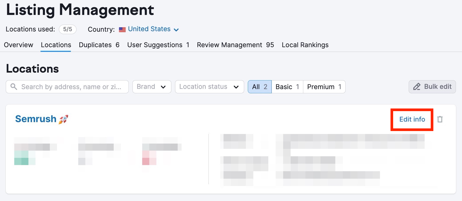Image resolution: width=462 pixels, height=201 pixels.
Task: Click the United States country link
Action: pos(149,29)
